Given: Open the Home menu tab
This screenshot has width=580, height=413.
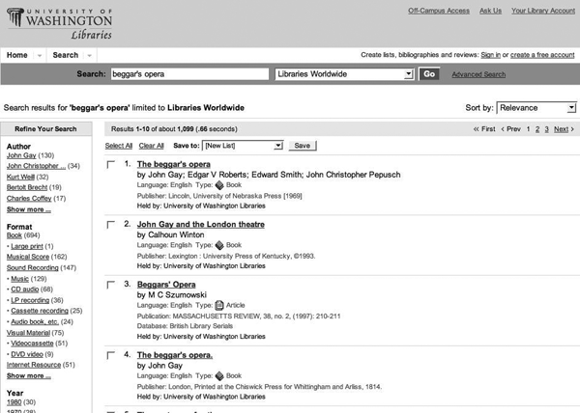Looking at the screenshot, I should point(22,55).
